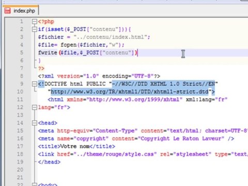This screenshot has width=248, height=186.
Task: Click the $file= variable on line 4
Action: pyautogui.click(x=48, y=45)
